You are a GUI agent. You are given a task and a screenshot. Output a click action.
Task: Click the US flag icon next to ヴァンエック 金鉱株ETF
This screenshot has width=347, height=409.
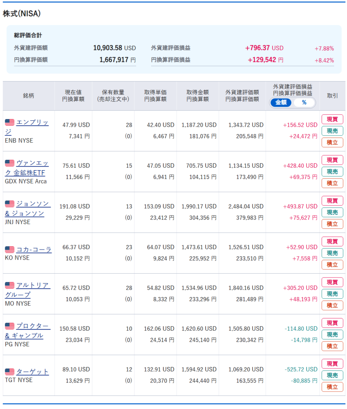tap(10, 163)
